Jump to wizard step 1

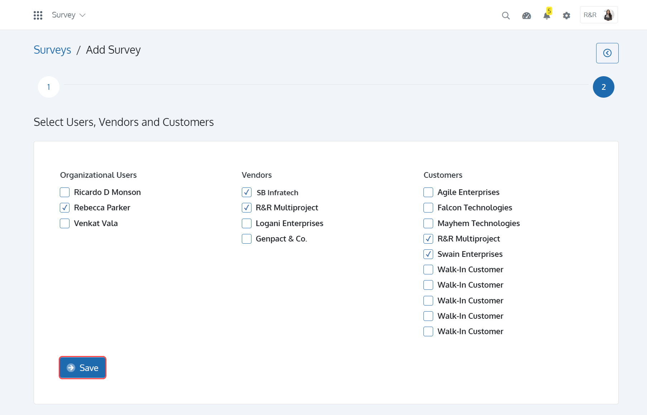point(49,87)
